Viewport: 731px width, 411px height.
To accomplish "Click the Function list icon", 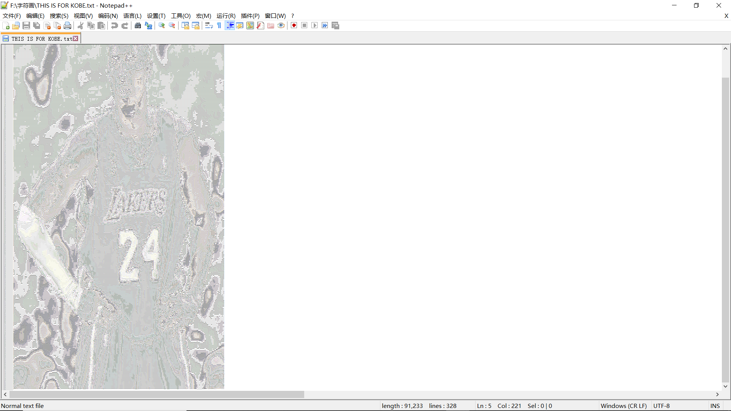I will [x=260, y=25].
